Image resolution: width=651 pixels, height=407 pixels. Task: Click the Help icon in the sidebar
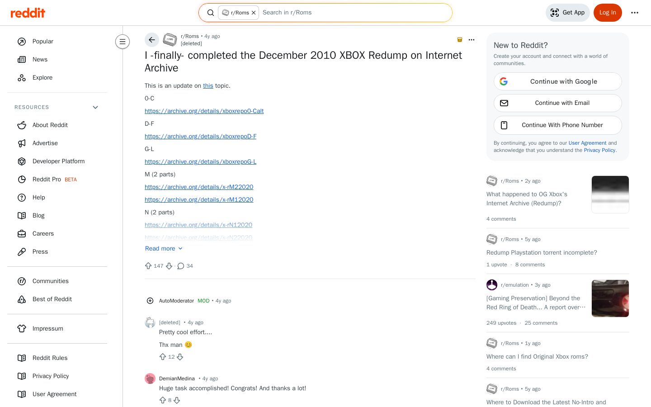(x=22, y=198)
